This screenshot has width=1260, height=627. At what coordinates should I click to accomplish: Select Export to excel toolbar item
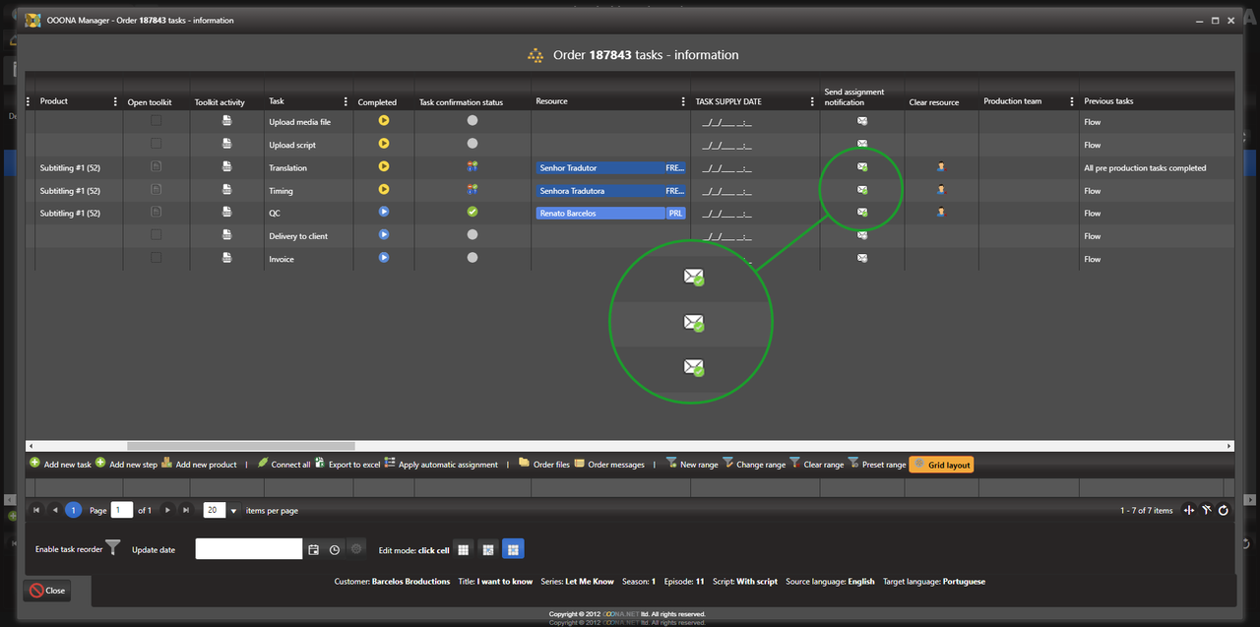(x=347, y=464)
